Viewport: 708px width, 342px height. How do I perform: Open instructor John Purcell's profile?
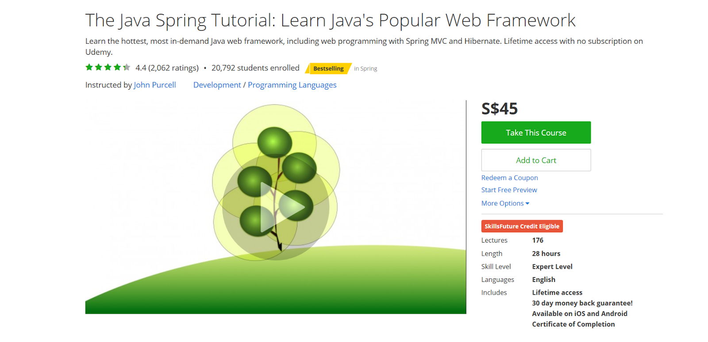coord(154,85)
